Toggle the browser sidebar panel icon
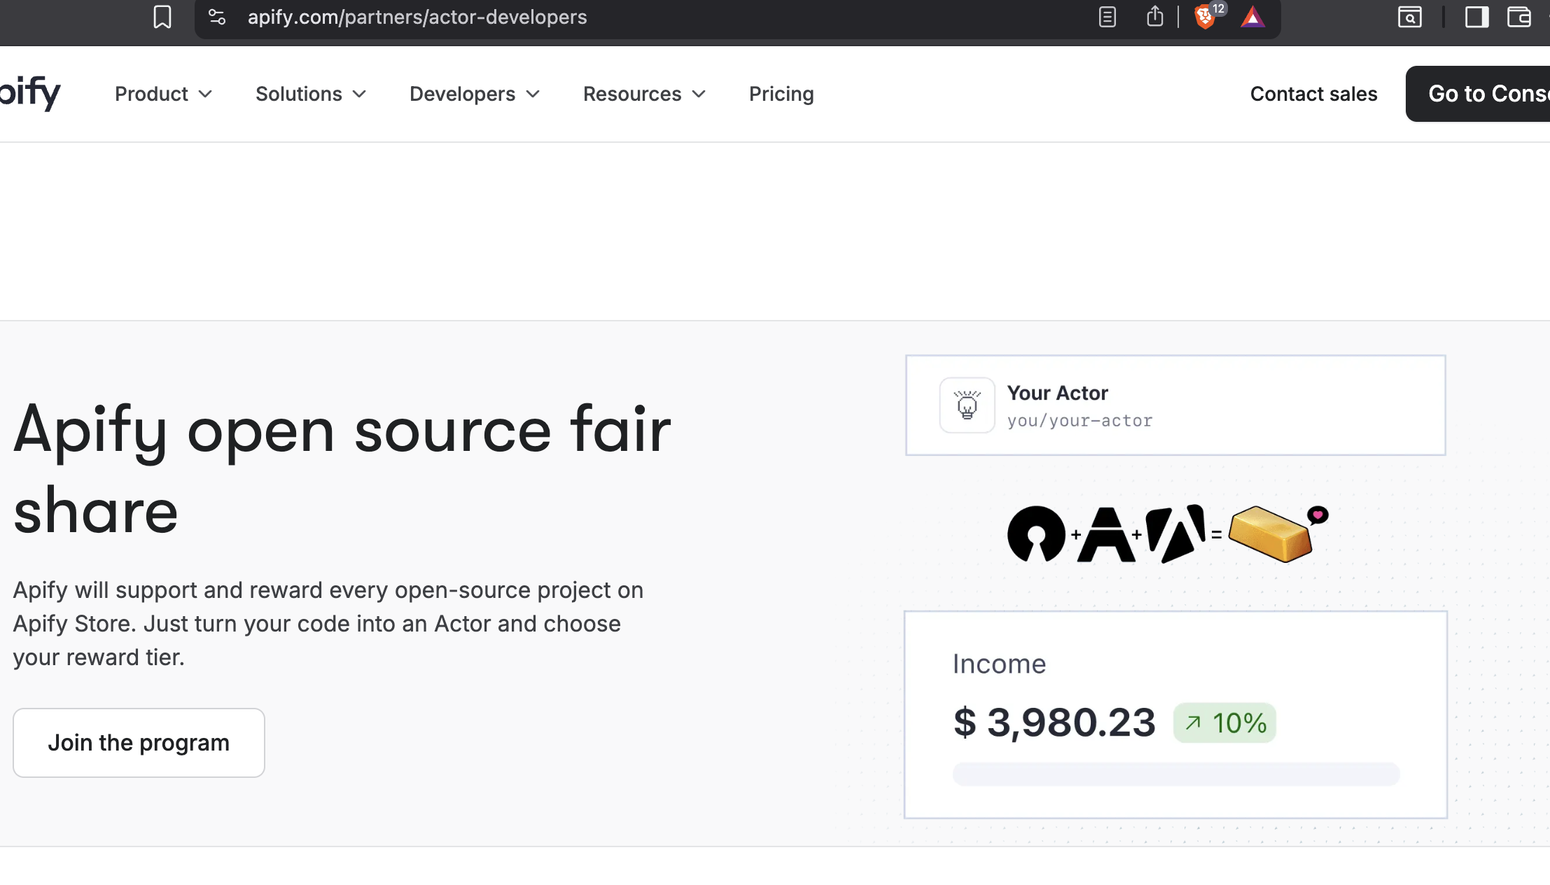Image resolution: width=1550 pixels, height=885 pixels. tap(1476, 17)
